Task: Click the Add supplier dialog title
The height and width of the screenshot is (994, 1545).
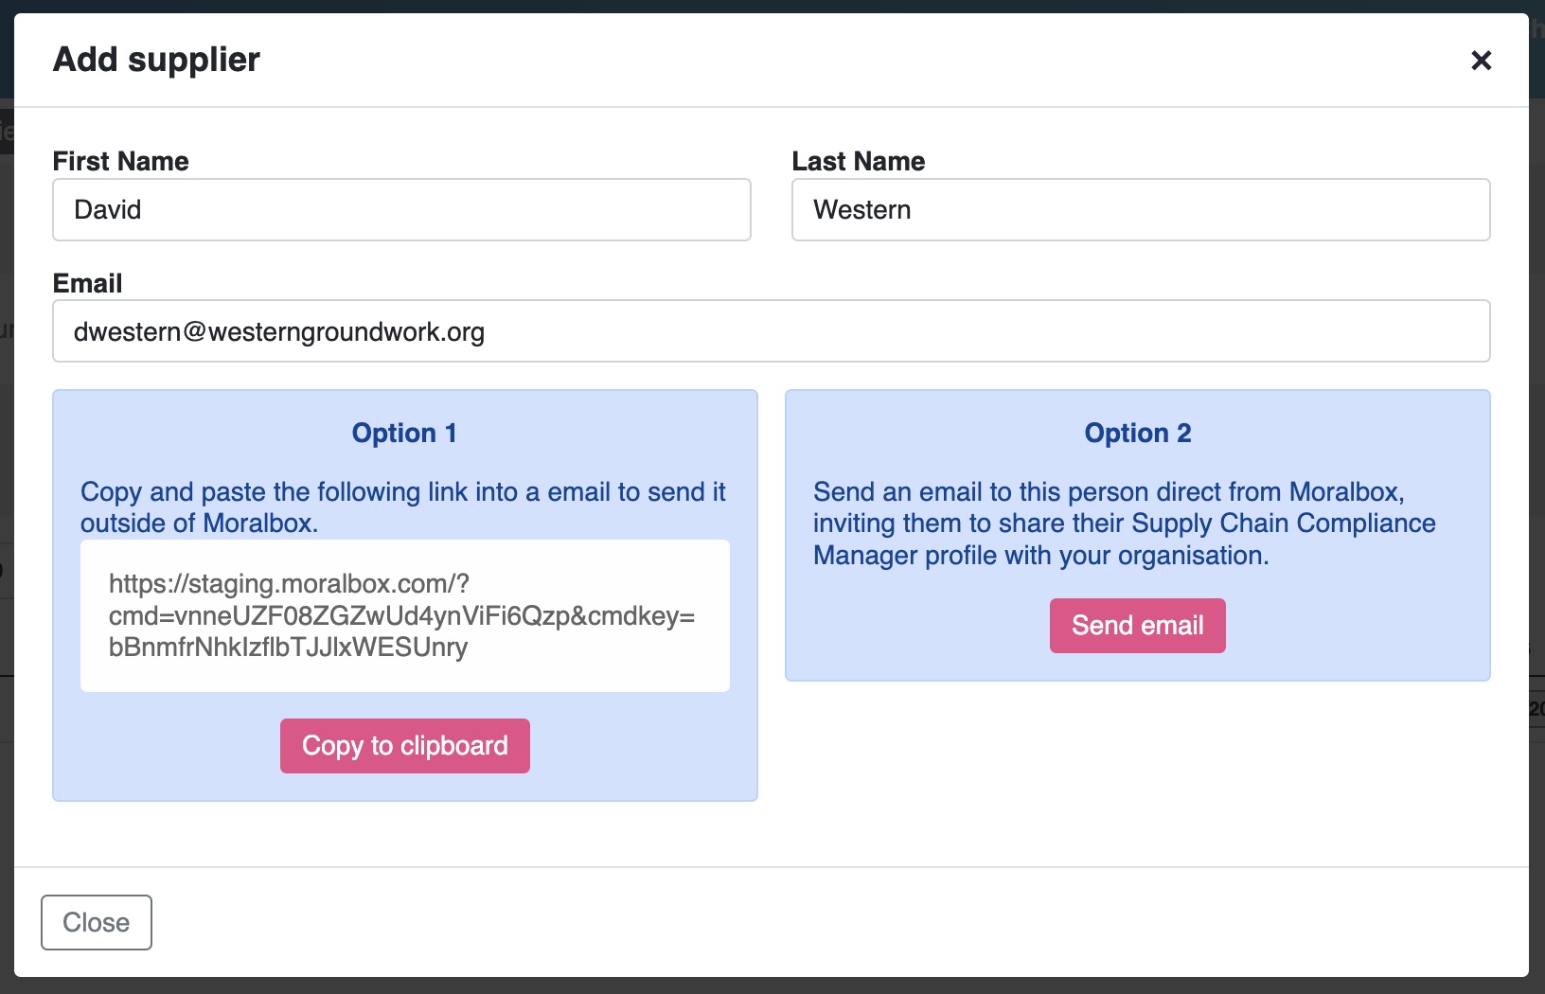Action: coord(155,60)
